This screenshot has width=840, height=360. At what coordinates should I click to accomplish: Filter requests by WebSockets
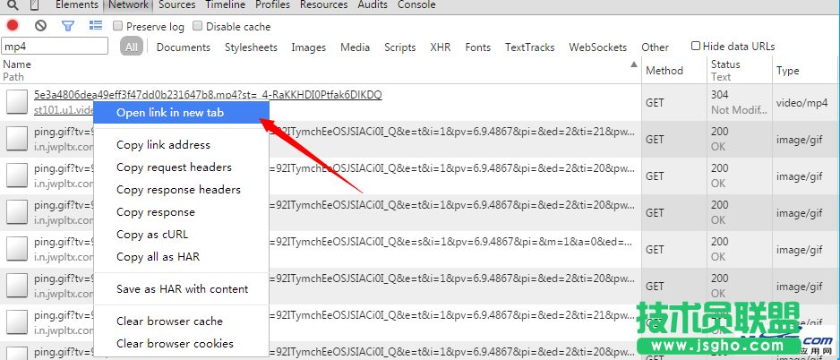[x=597, y=47]
